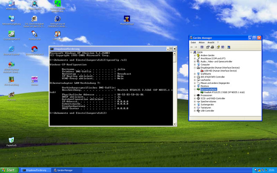Select the Speichervolumes tree item
This screenshot has width=277, height=173.
pyautogui.click(x=208, y=102)
